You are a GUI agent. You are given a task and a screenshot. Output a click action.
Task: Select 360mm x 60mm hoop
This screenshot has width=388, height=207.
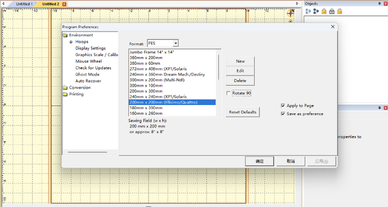172,63
